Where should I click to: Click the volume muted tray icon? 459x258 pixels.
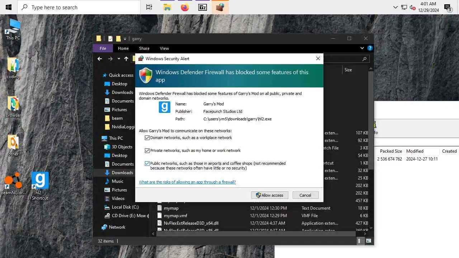[x=412, y=7]
